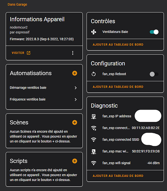Image resolution: width=167 pixels, height=191 pixels.
Task: Add a new automation with the plus icon
Action: point(75,73)
